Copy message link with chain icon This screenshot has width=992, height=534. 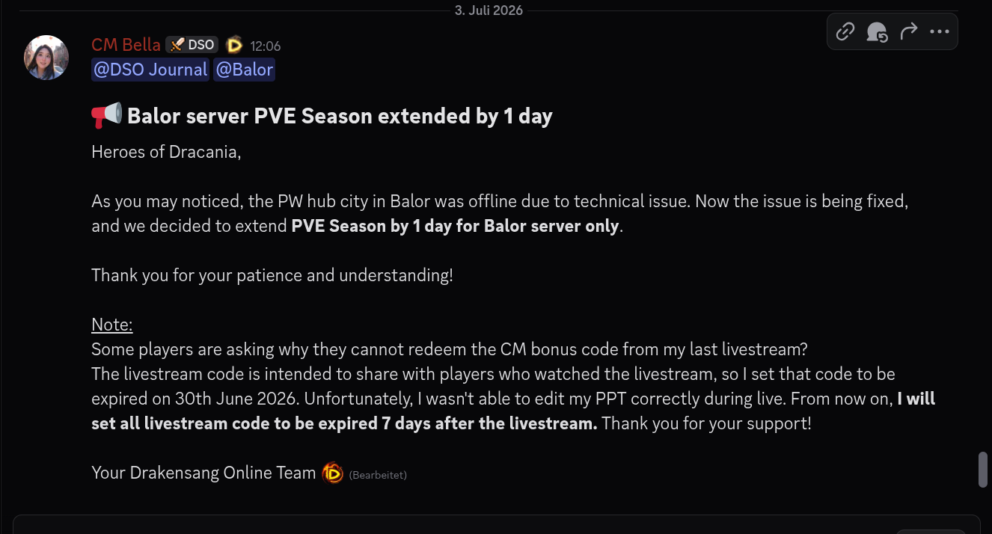pyautogui.click(x=845, y=31)
